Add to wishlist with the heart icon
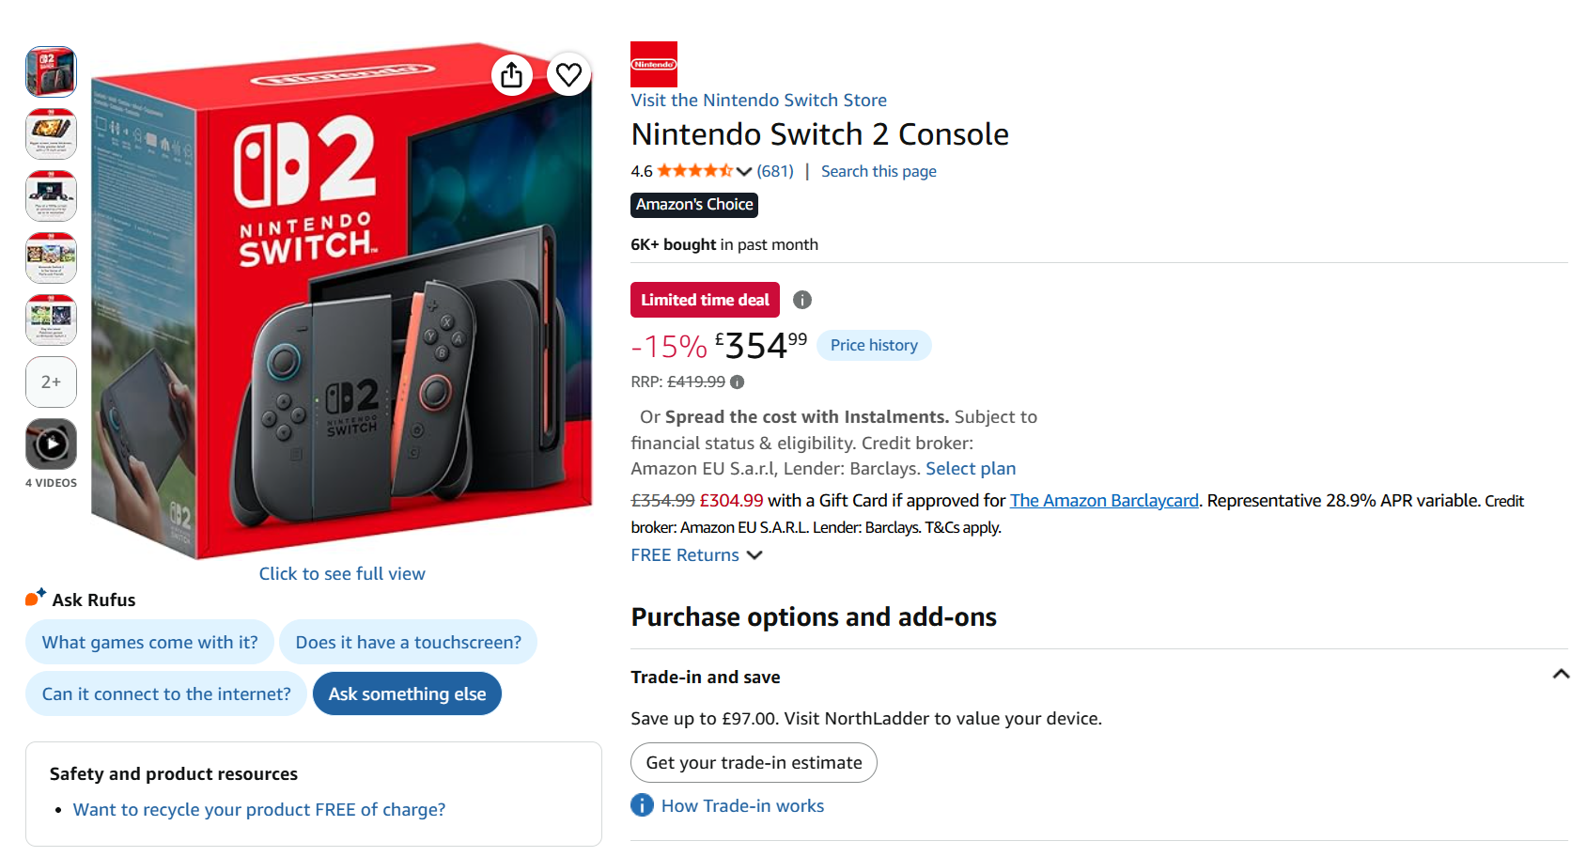 click(568, 74)
